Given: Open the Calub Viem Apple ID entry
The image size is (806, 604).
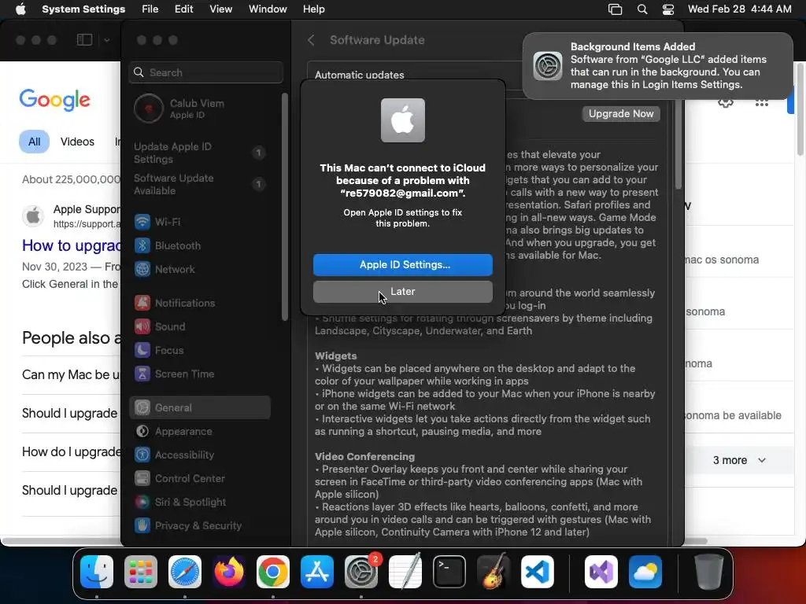Looking at the screenshot, I should point(200,109).
